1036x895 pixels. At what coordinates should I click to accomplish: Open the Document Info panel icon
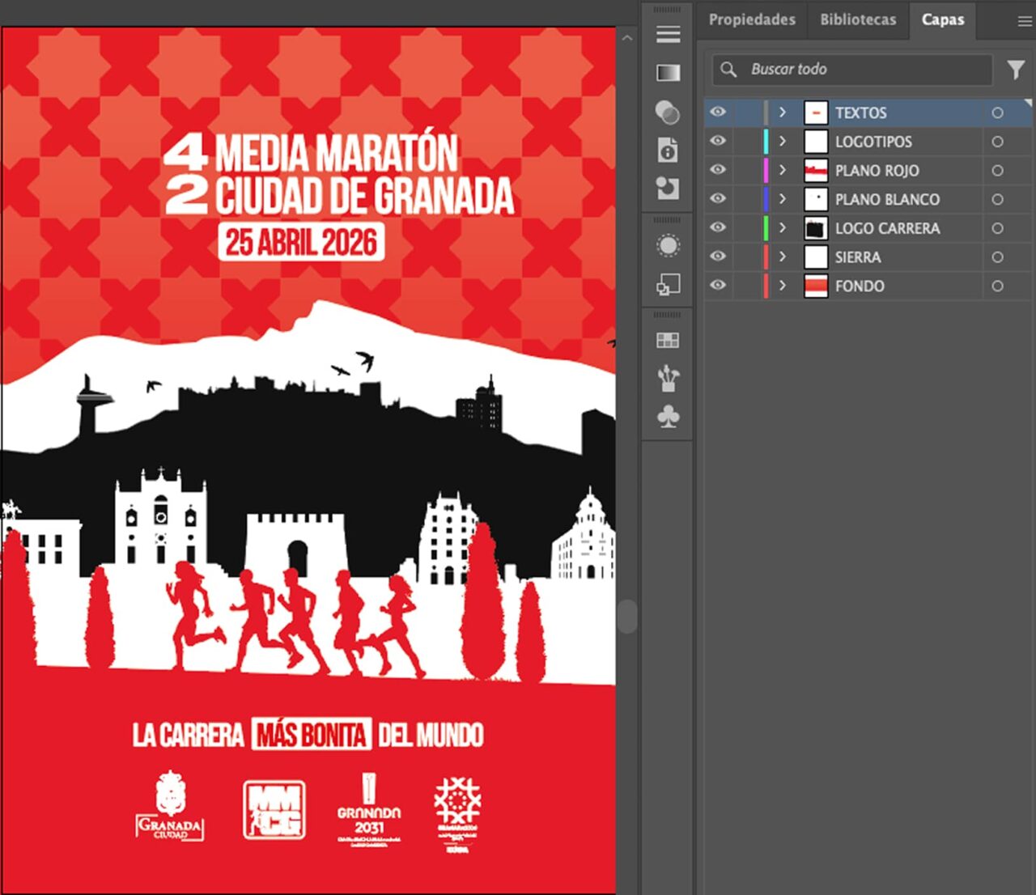[668, 150]
